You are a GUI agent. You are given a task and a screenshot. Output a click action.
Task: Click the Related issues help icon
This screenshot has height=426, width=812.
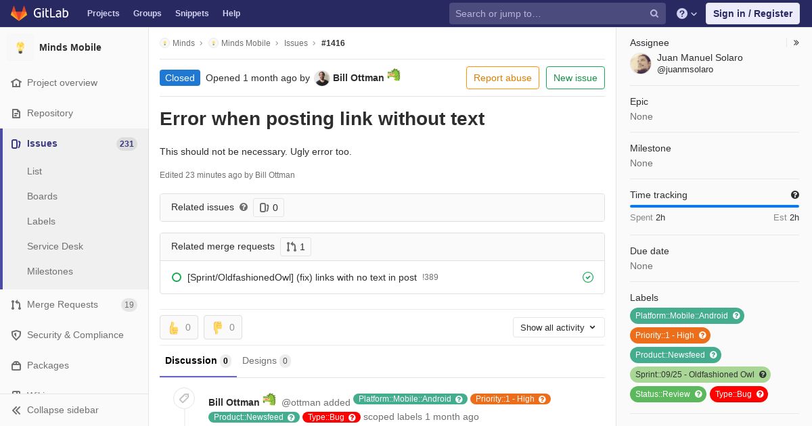point(244,207)
